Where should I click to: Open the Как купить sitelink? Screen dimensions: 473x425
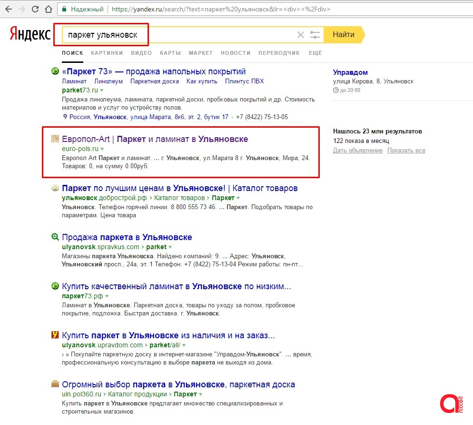[202, 81]
